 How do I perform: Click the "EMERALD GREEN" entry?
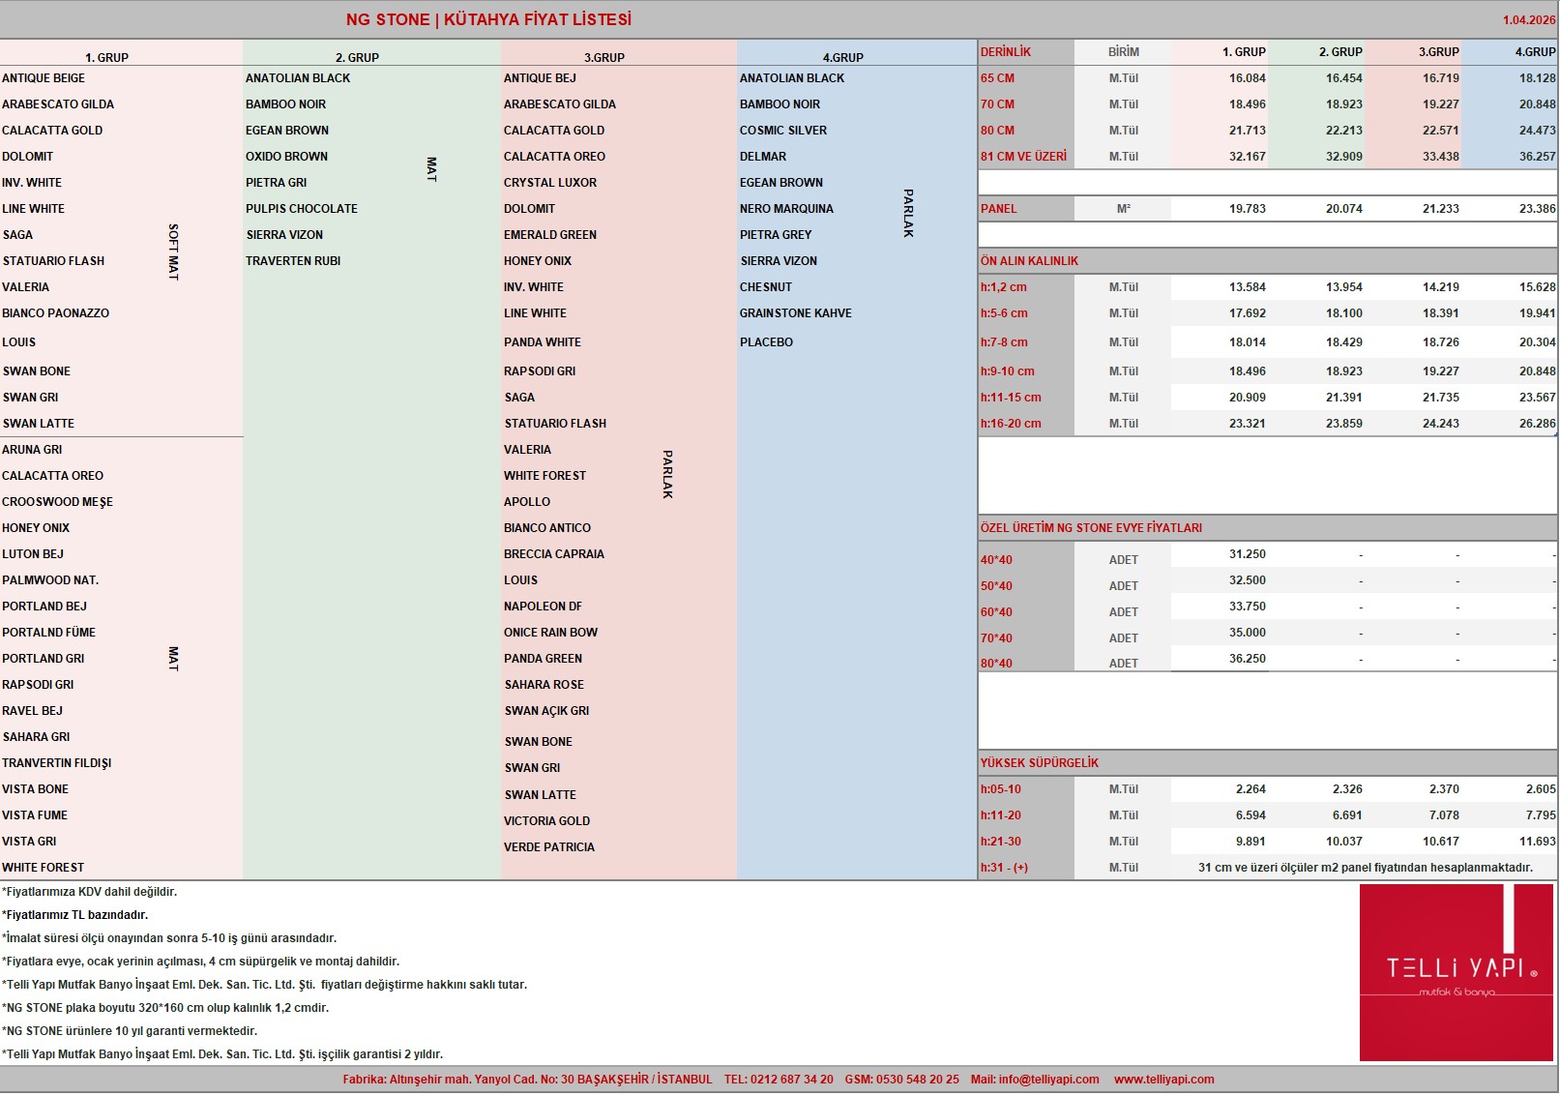(x=550, y=235)
